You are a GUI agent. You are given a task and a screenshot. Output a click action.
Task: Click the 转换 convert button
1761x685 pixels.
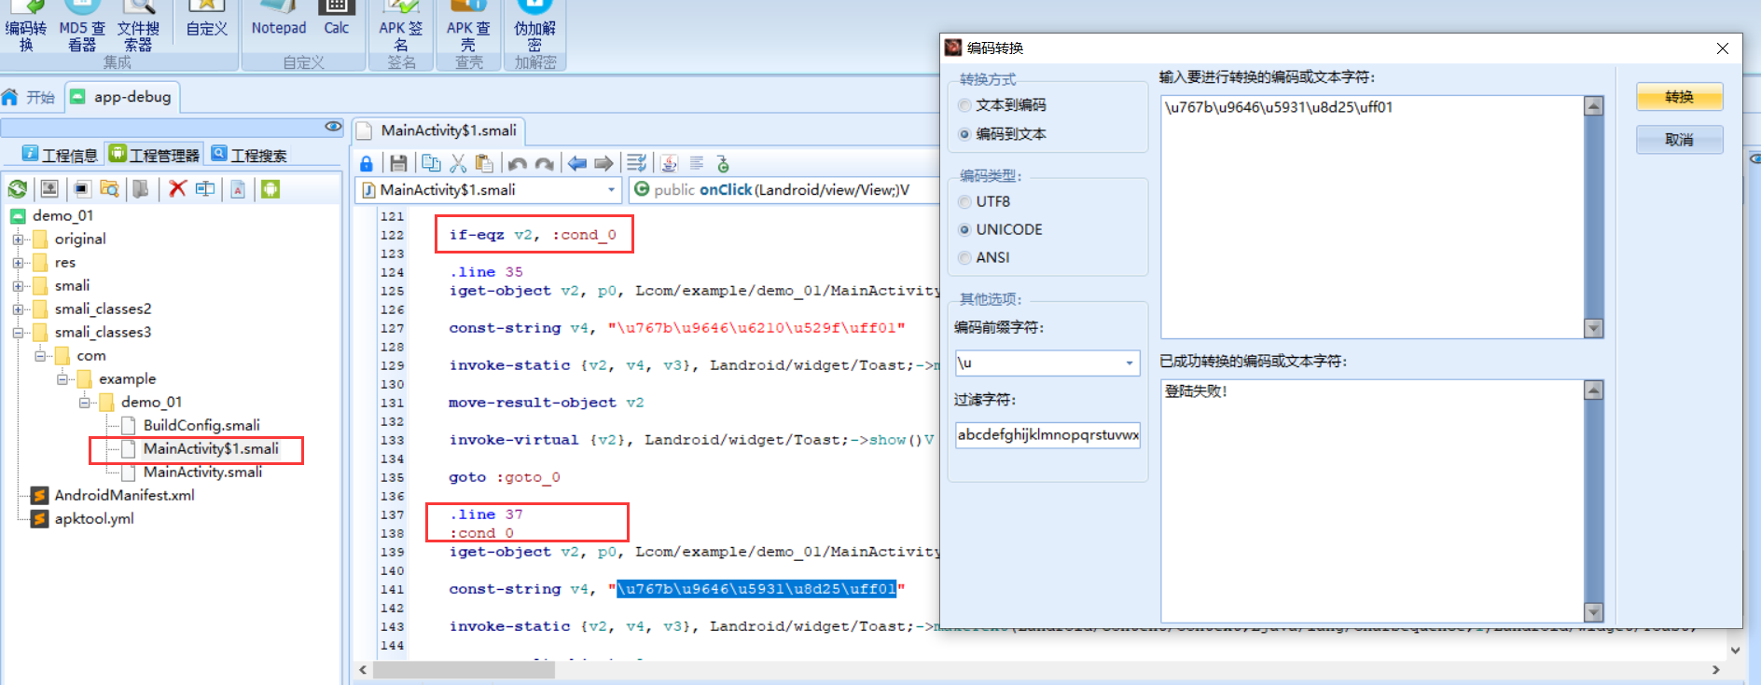tap(1679, 97)
